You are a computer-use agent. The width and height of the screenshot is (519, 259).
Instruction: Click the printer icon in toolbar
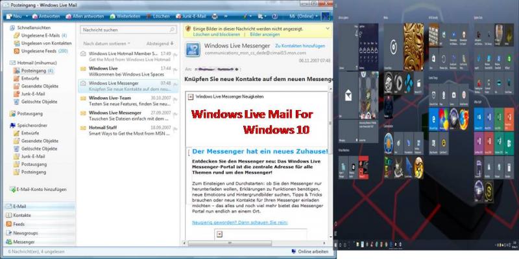[x=215, y=16]
